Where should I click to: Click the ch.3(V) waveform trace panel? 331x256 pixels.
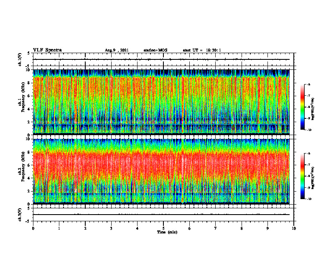163,215
